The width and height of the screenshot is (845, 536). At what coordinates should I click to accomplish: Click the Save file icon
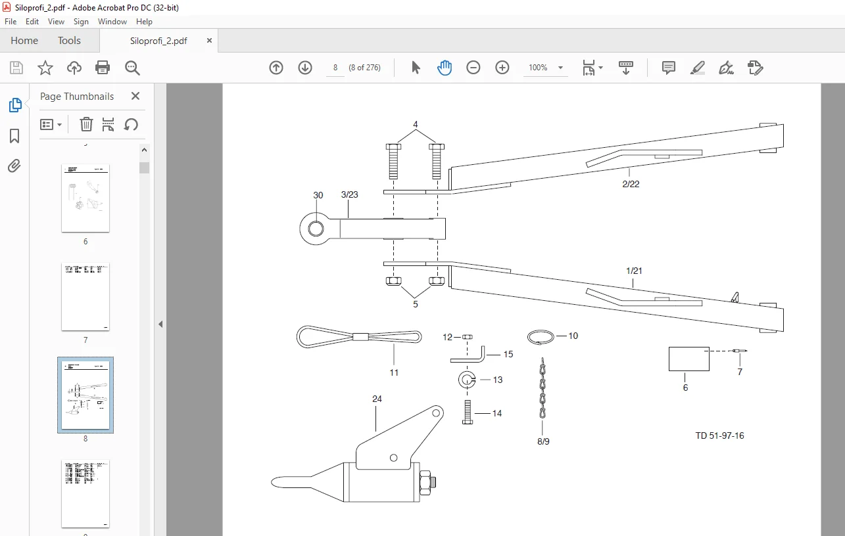[x=16, y=68]
